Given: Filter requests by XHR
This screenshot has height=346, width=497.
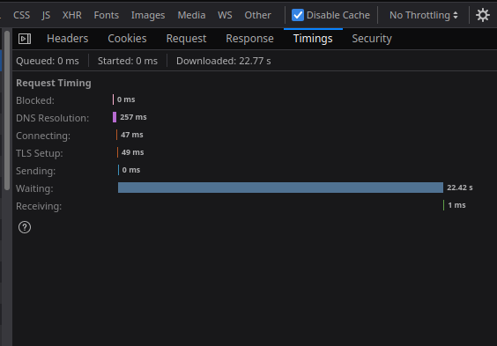Looking at the screenshot, I should pos(72,15).
